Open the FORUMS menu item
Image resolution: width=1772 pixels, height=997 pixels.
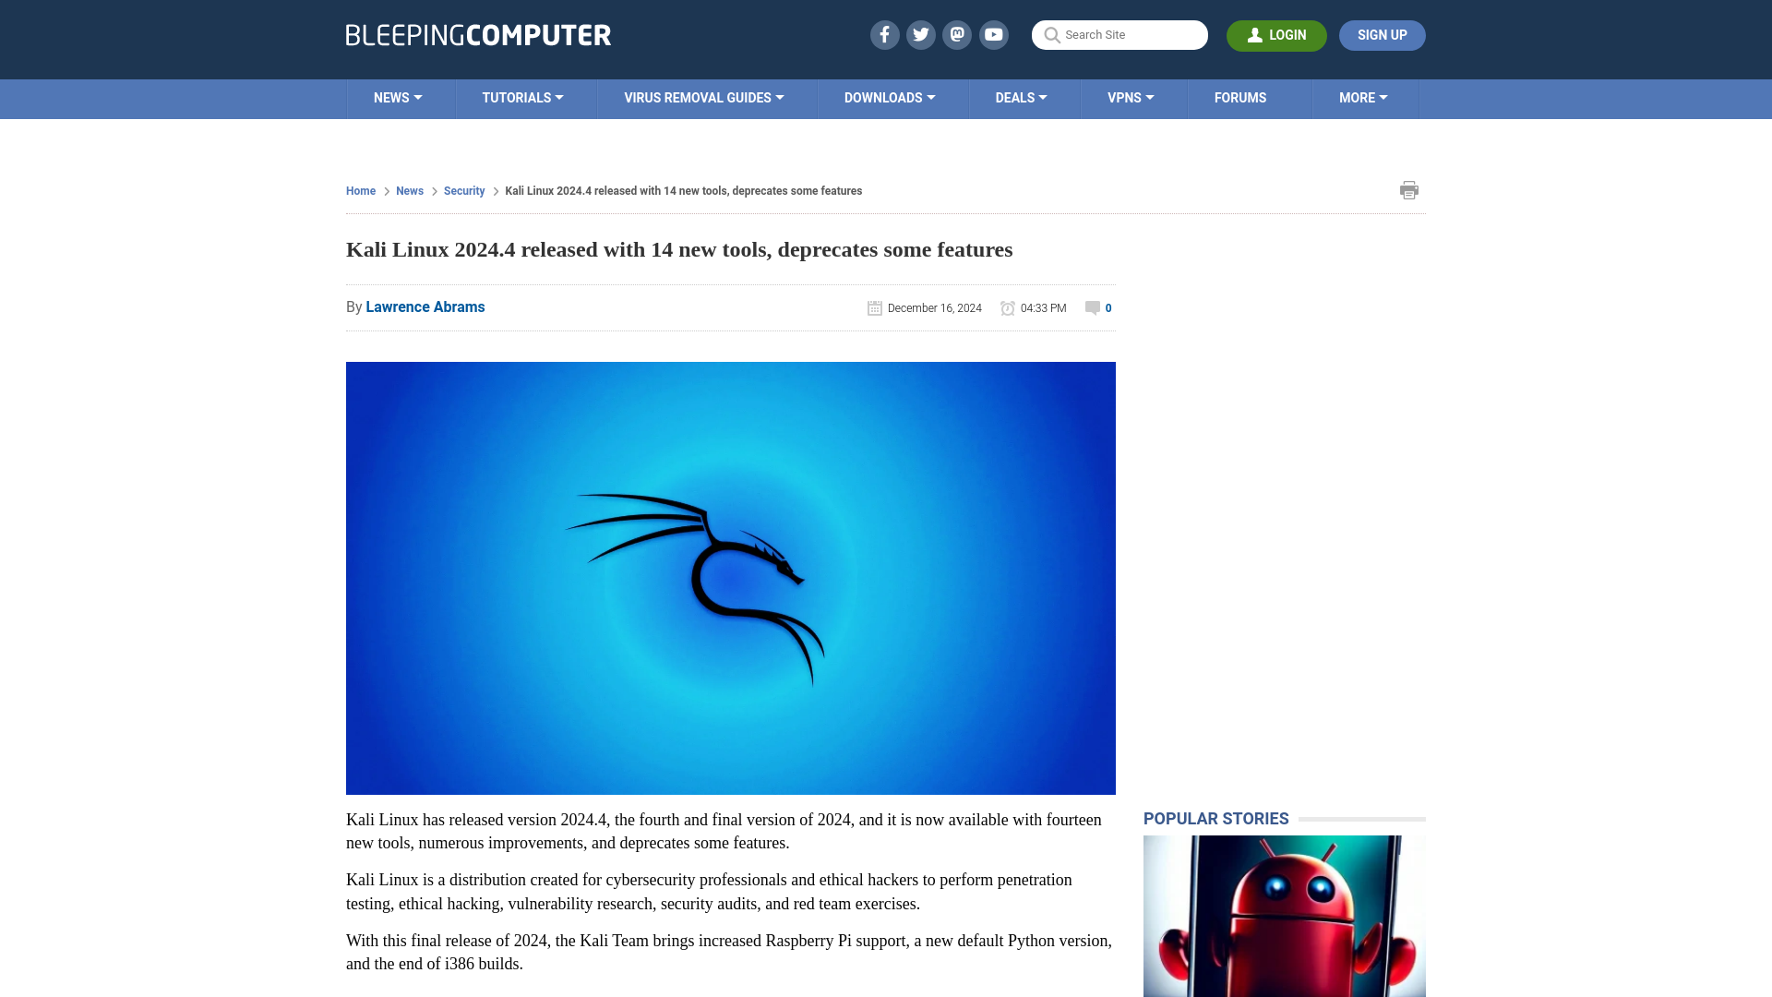pos(1240,97)
